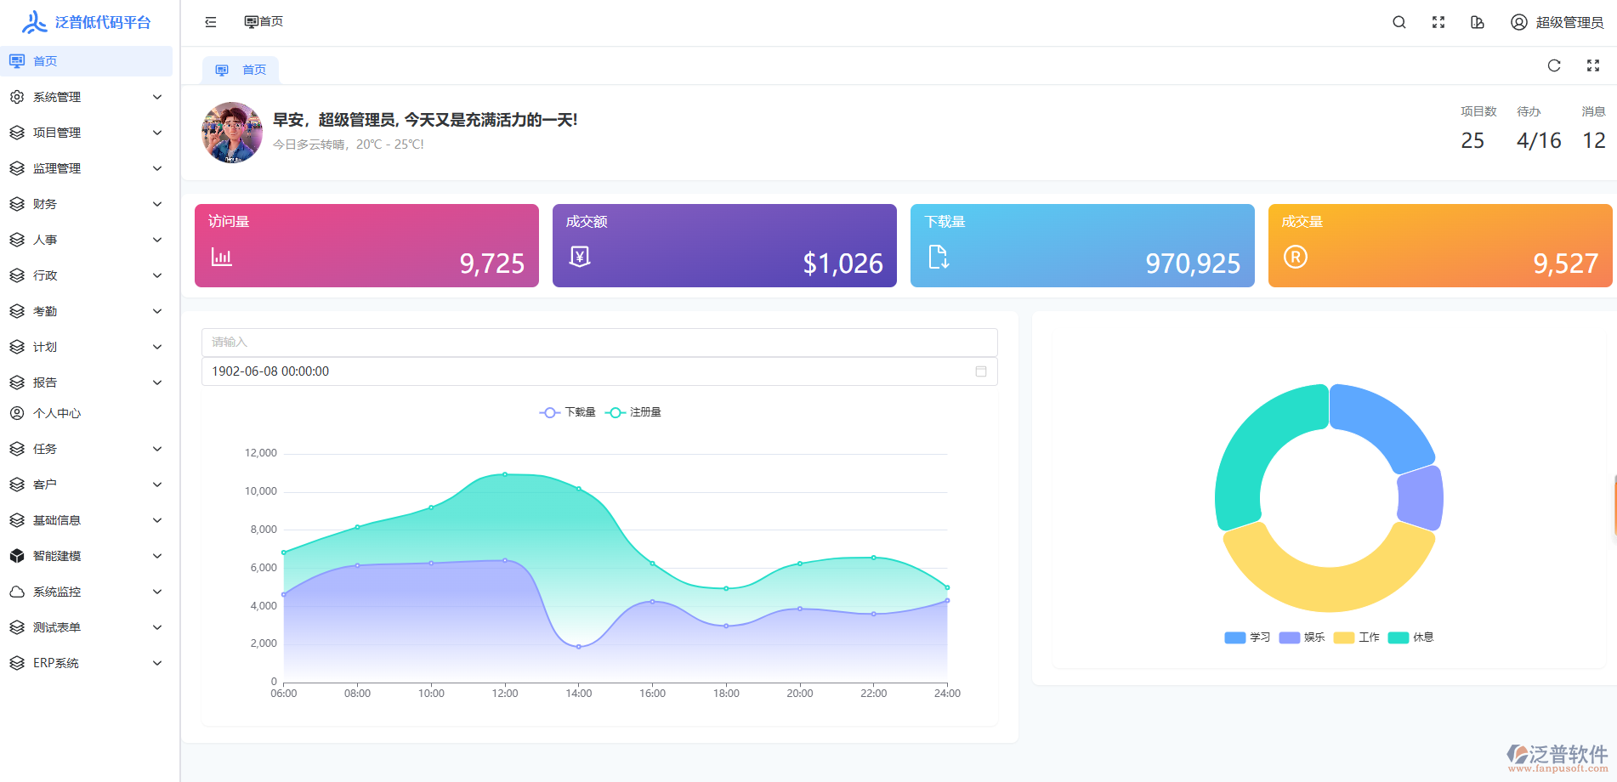This screenshot has width=1617, height=782.
Task: Open the calendar icon in date field
Action: (x=980, y=371)
